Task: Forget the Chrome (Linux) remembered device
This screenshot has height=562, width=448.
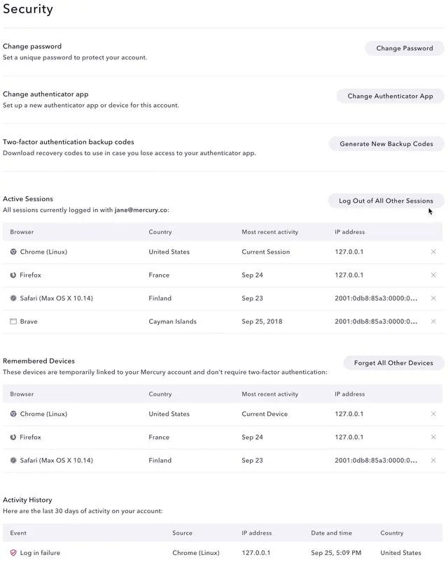Action: click(x=433, y=414)
